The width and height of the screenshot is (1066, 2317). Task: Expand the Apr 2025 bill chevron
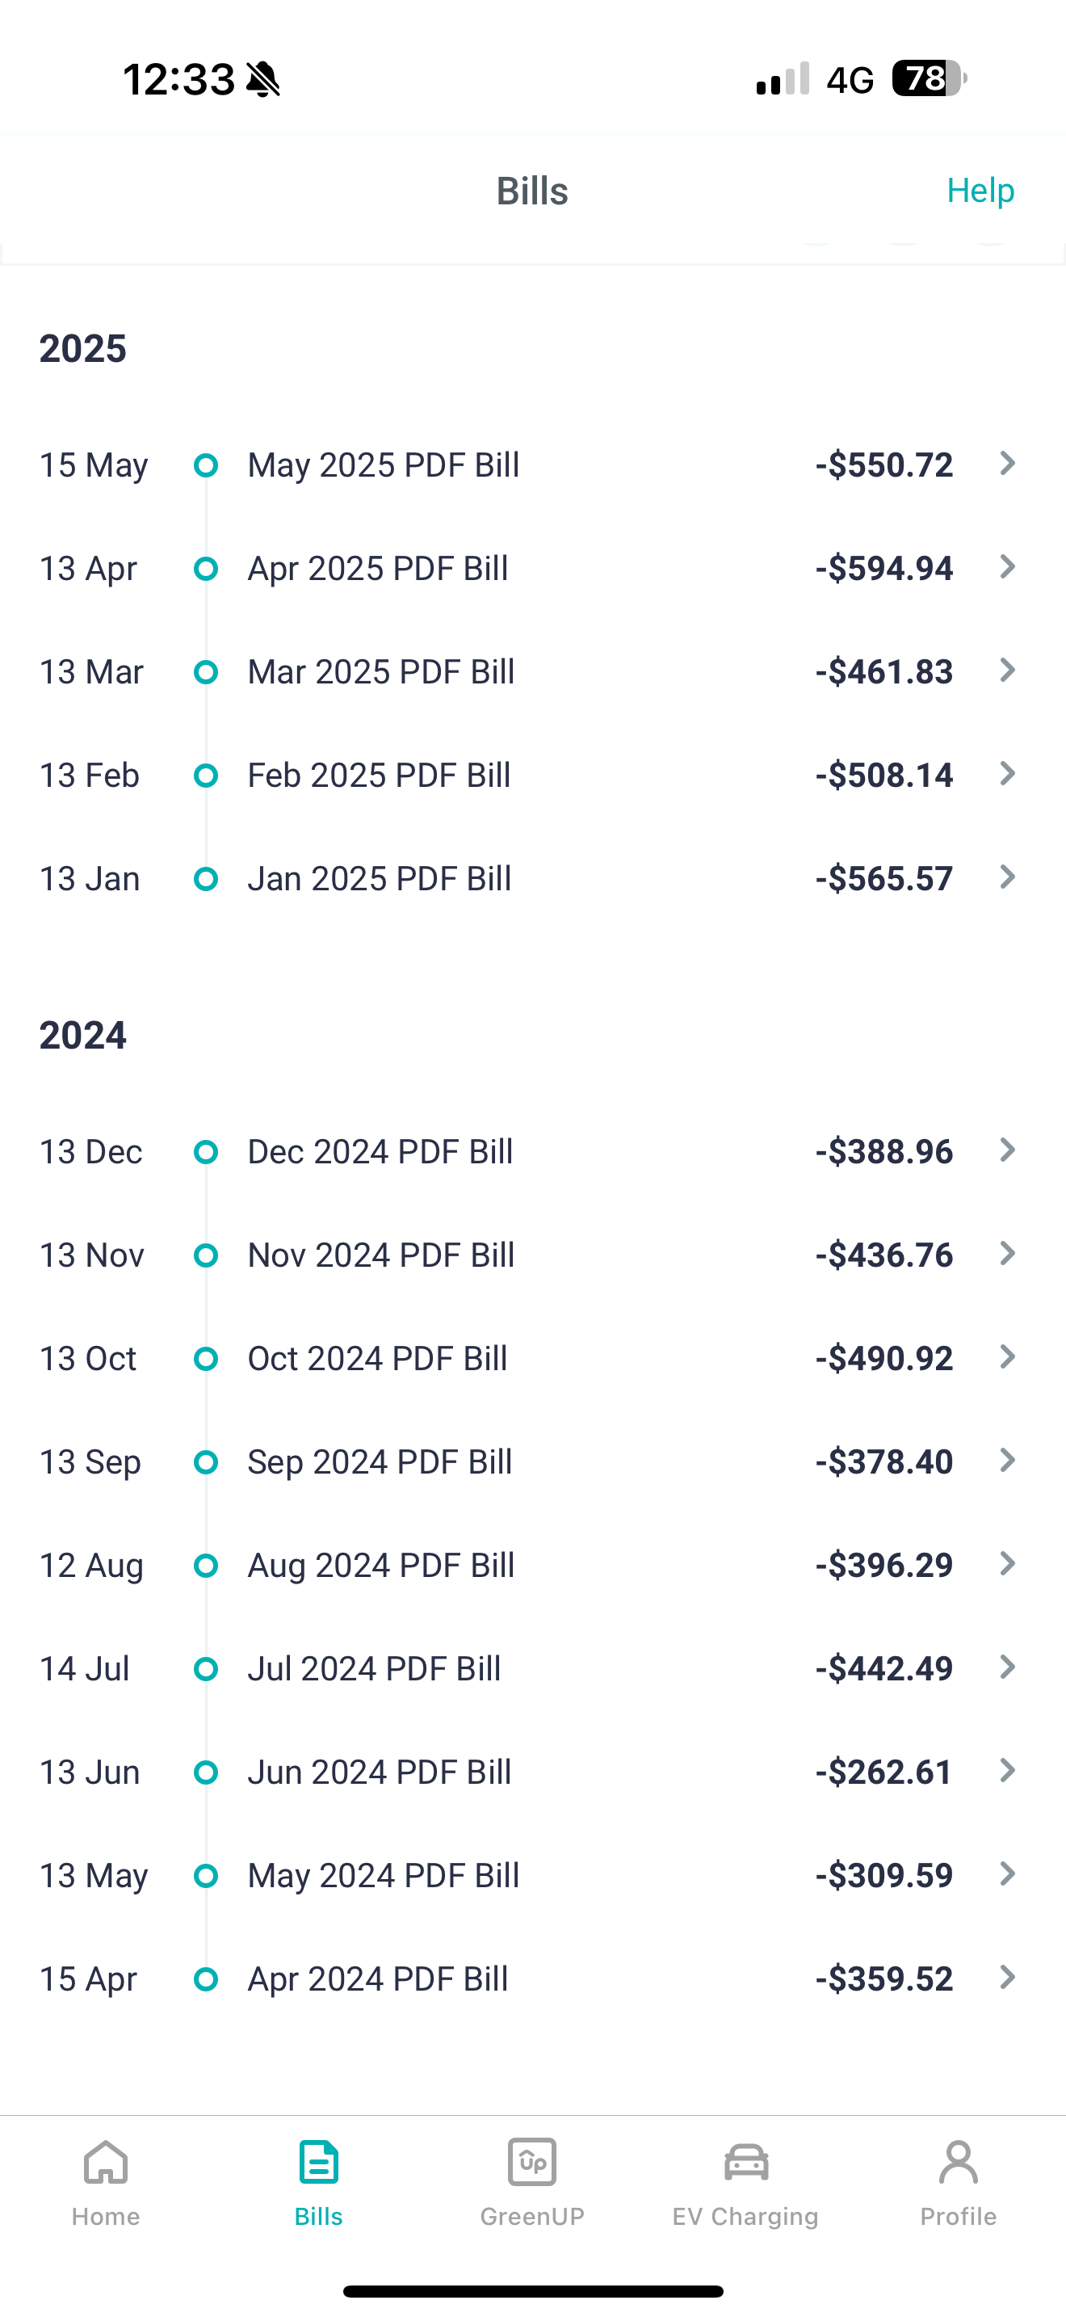1008,566
